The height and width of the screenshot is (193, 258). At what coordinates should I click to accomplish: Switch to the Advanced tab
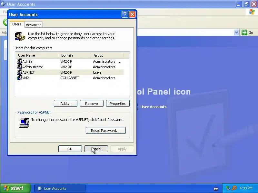(34, 25)
